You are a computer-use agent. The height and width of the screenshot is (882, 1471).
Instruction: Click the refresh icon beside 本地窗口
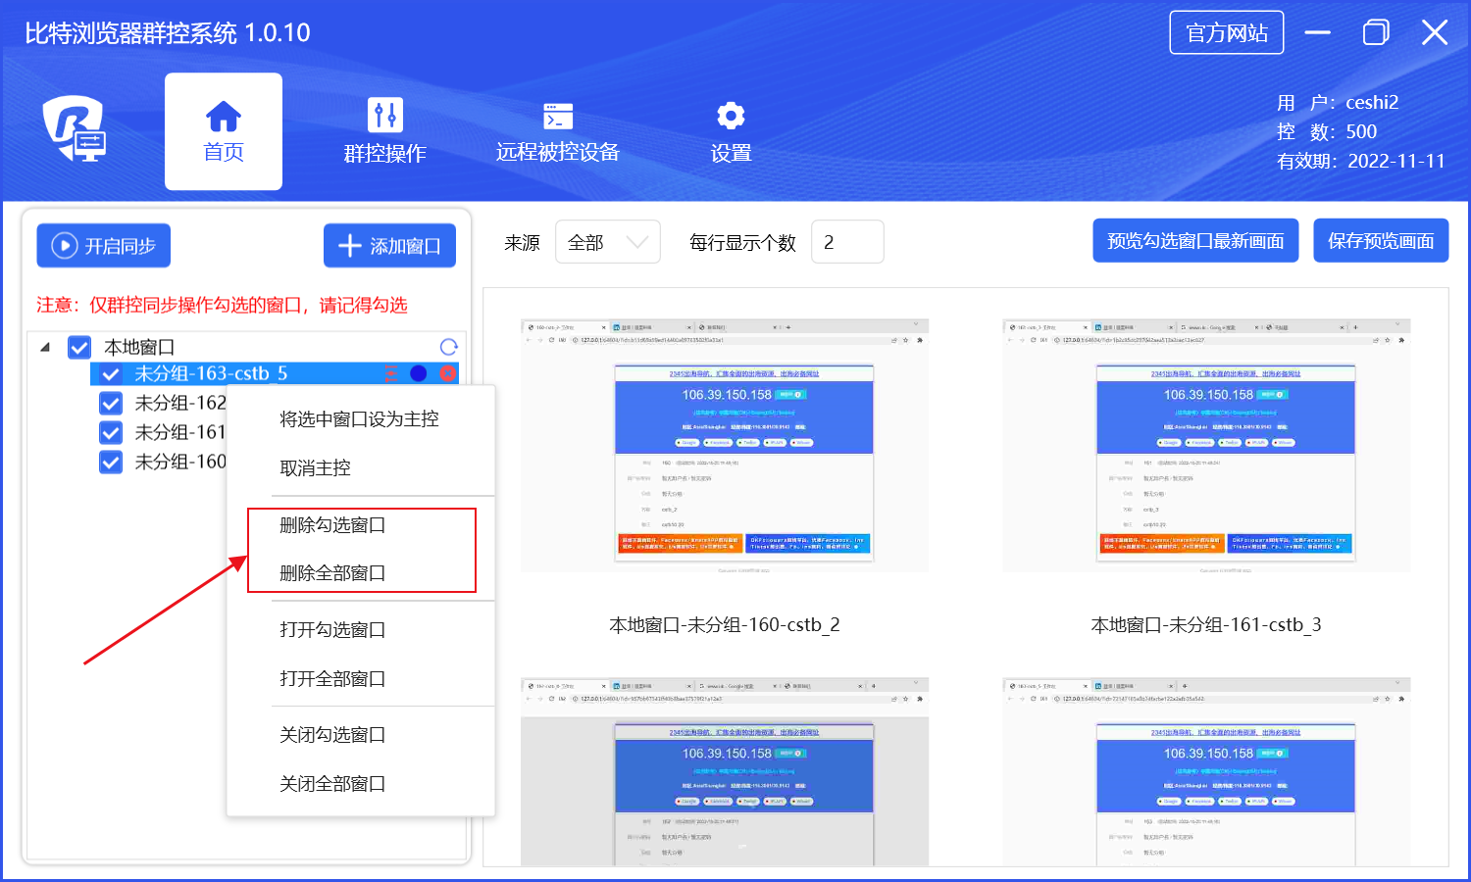point(449,347)
